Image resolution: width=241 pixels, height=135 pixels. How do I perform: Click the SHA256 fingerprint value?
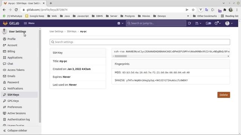[157, 80]
